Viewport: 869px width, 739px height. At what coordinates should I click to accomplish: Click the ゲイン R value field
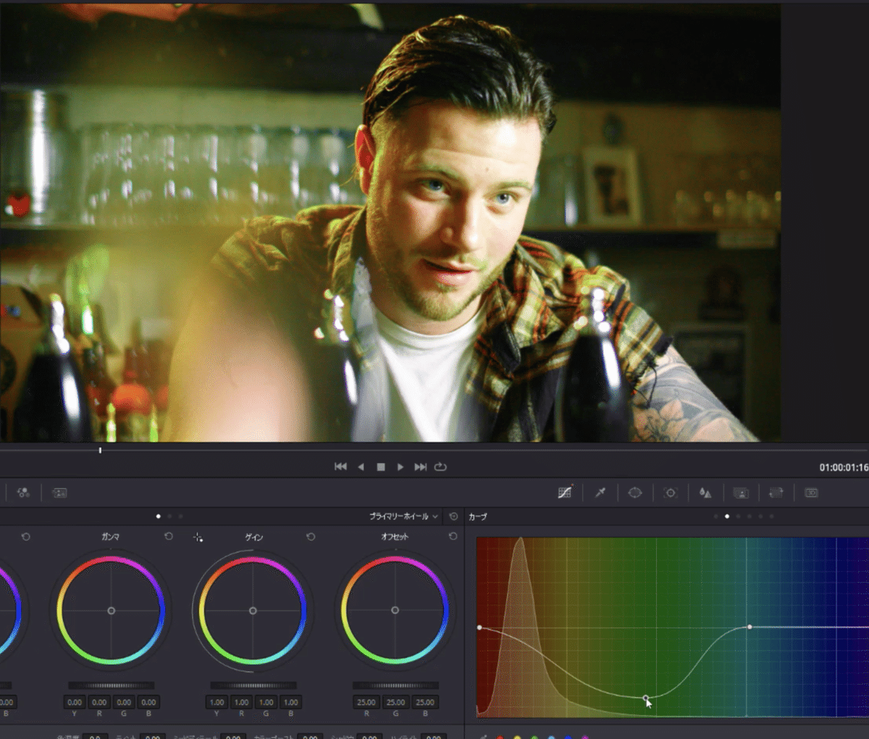point(241,702)
